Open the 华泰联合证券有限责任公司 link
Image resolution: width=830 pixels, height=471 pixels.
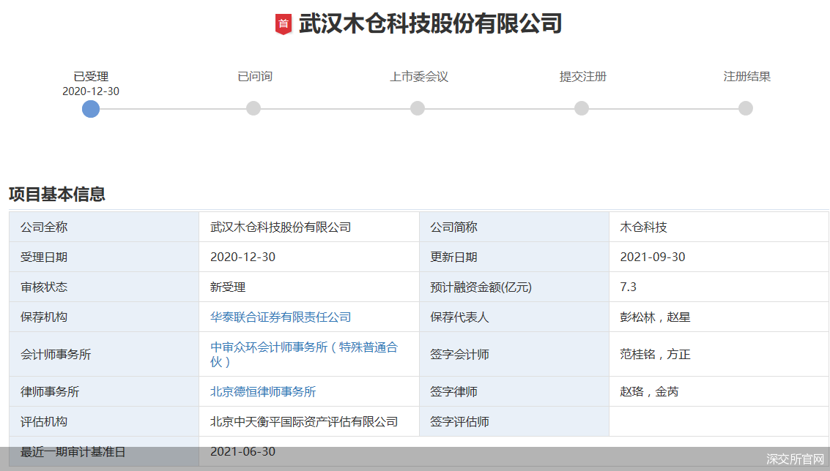[x=281, y=317]
